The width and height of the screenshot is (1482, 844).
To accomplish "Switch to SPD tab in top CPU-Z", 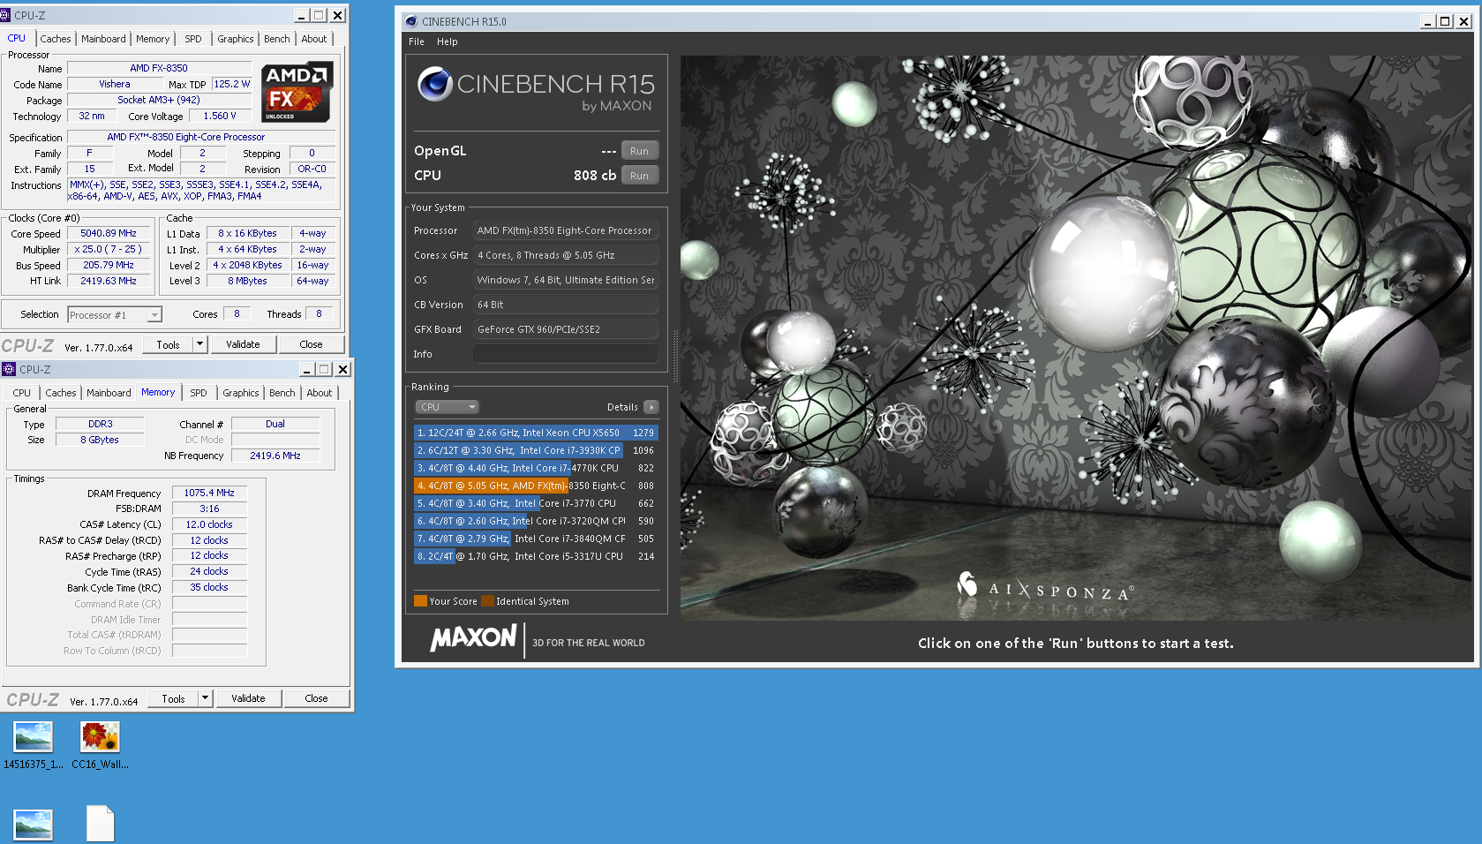I will pos(193,39).
